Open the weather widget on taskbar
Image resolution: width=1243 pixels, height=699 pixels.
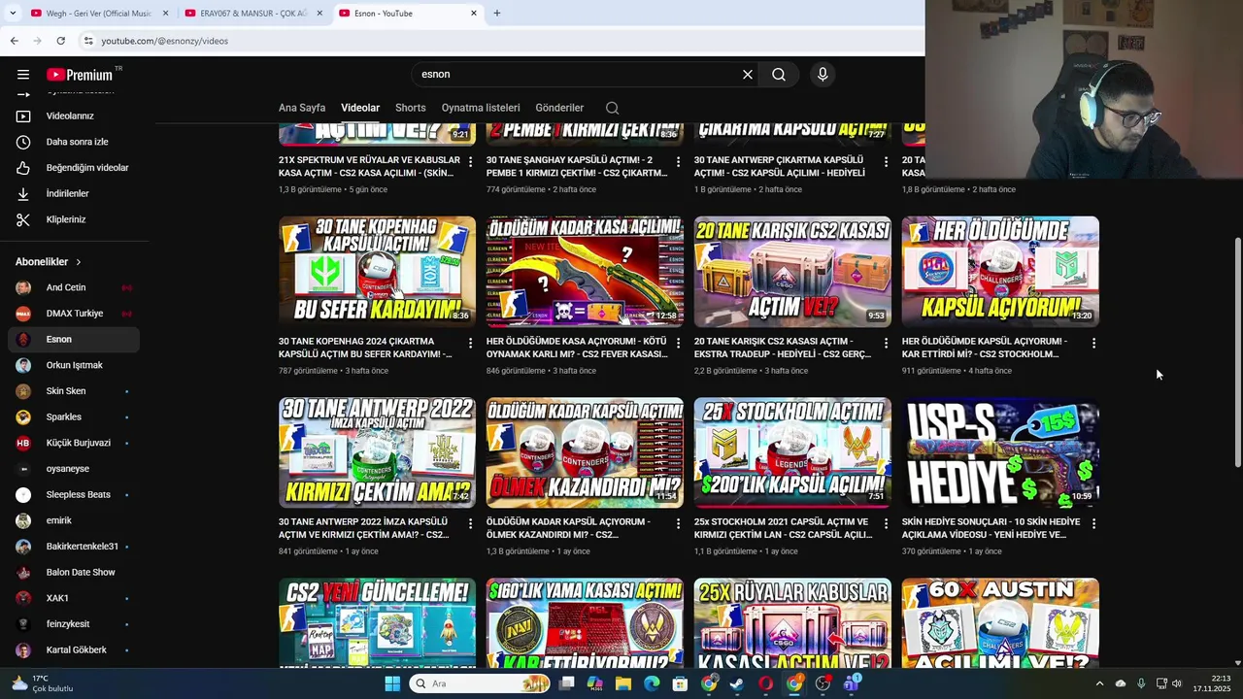44,683
